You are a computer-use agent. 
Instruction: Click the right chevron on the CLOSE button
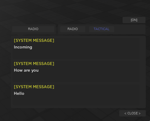tap(139, 113)
